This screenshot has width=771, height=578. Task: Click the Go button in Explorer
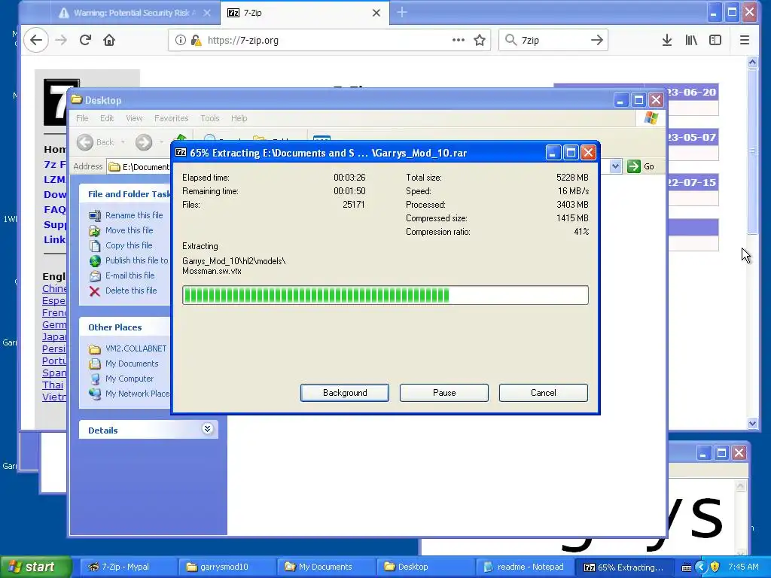tap(641, 166)
